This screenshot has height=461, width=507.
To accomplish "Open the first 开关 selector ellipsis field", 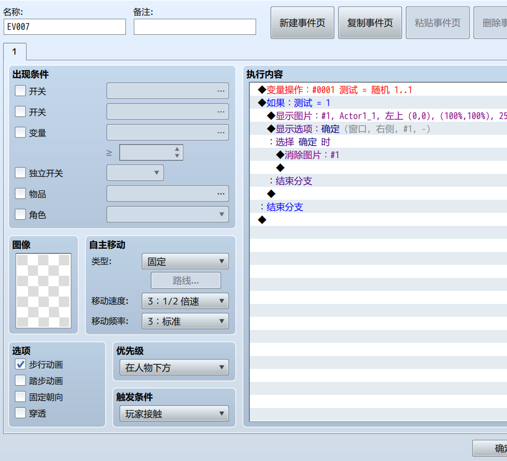I will pyautogui.click(x=168, y=91).
